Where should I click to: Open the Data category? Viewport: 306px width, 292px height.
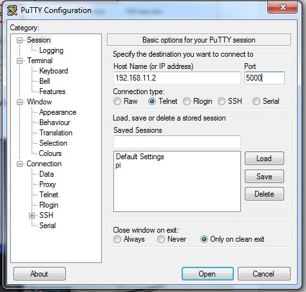pos(46,174)
